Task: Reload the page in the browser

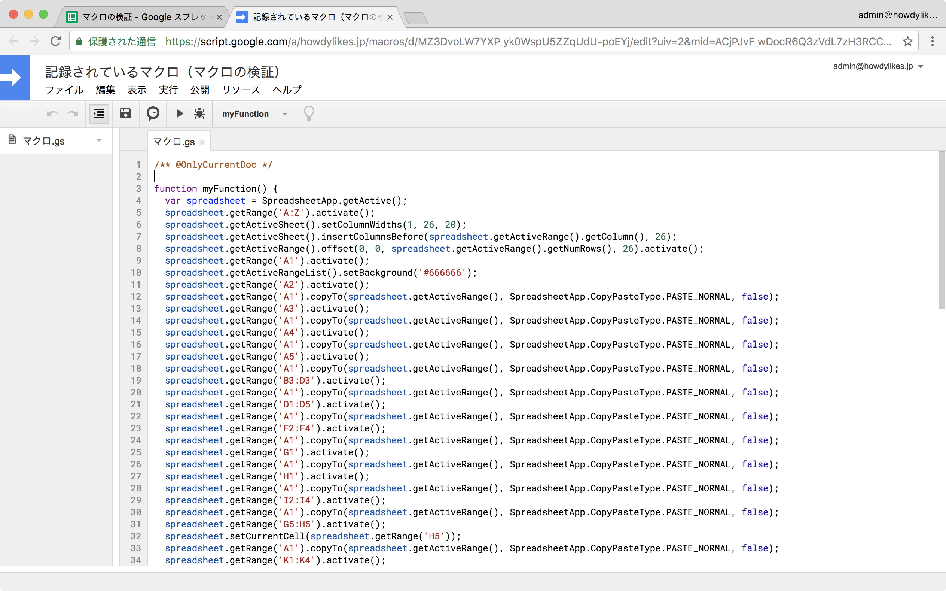Action: tap(55, 41)
